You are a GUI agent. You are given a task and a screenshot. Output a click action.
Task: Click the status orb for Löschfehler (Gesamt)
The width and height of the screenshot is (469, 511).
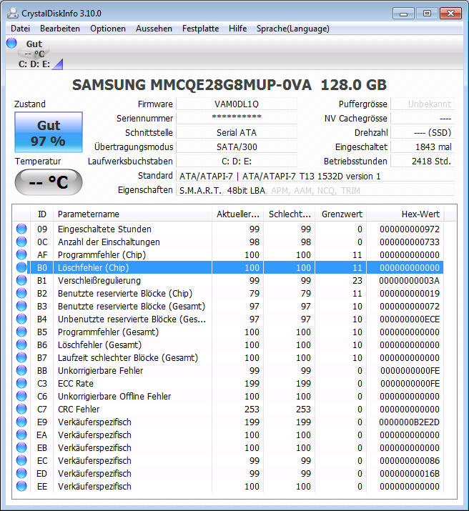coord(21,344)
